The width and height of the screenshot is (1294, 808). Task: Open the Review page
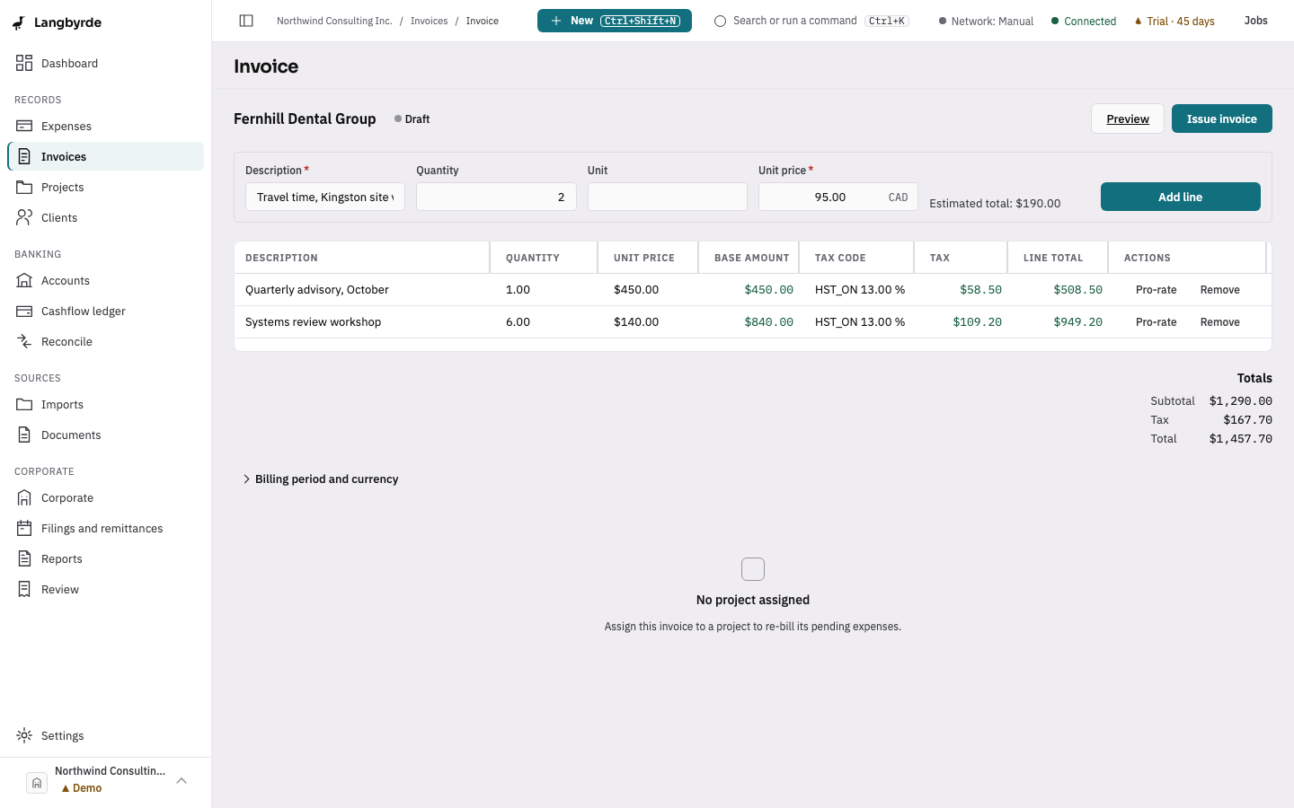point(105,589)
